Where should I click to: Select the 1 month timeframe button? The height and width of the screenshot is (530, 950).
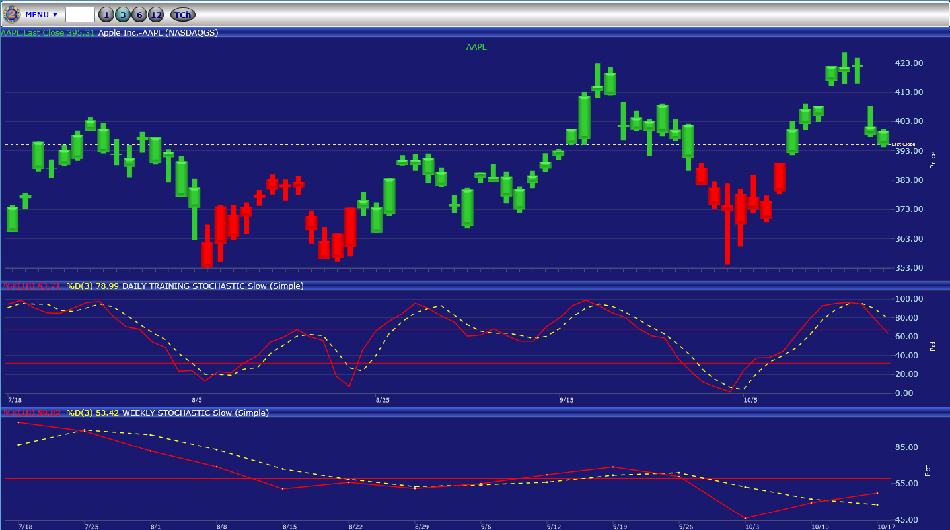point(106,15)
